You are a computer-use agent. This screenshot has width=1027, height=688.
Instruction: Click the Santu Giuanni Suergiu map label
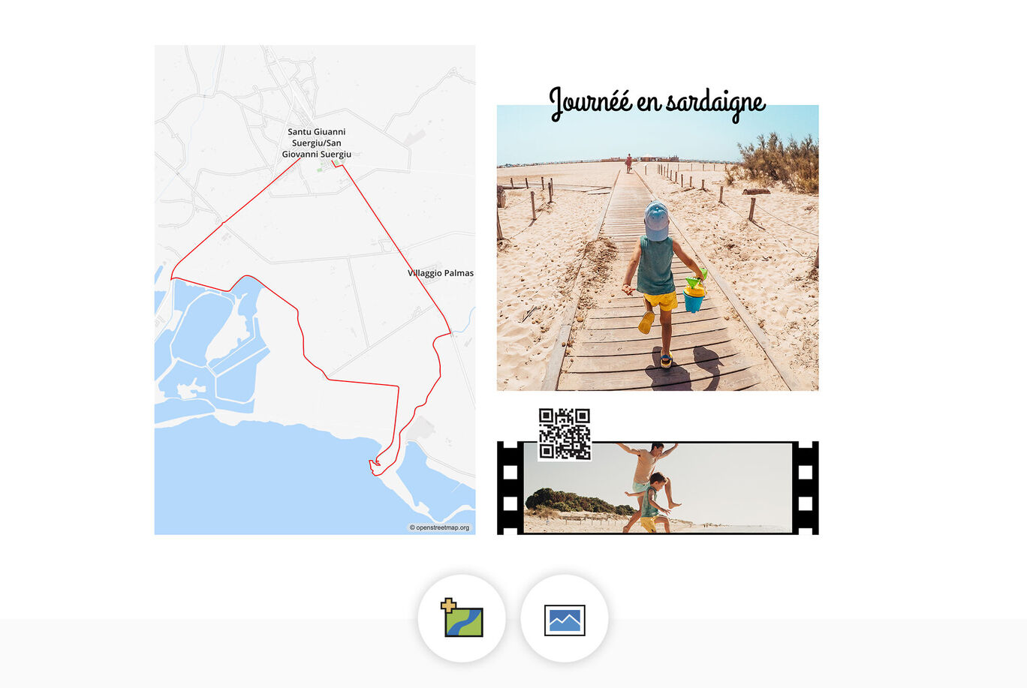click(x=316, y=143)
